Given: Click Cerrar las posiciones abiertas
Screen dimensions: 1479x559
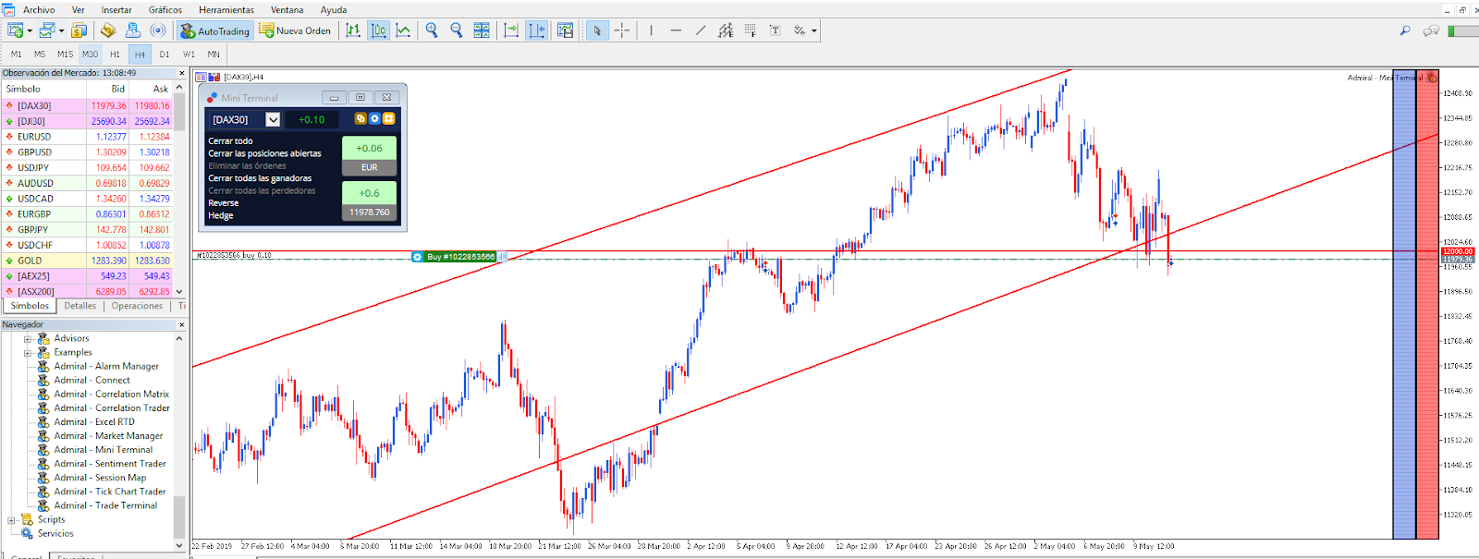Looking at the screenshot, I should coord(264,153).
